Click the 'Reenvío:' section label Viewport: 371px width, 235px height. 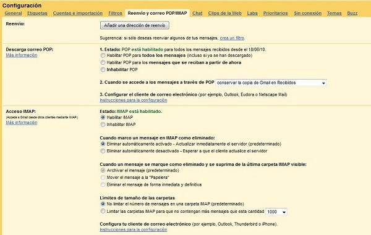(15, 24)
